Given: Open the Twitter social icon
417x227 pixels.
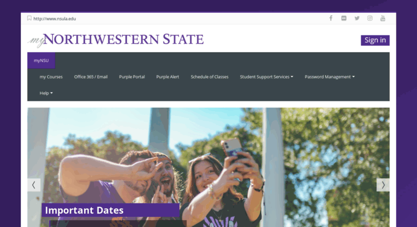Looking at the screenshot, I should point(357,18).
